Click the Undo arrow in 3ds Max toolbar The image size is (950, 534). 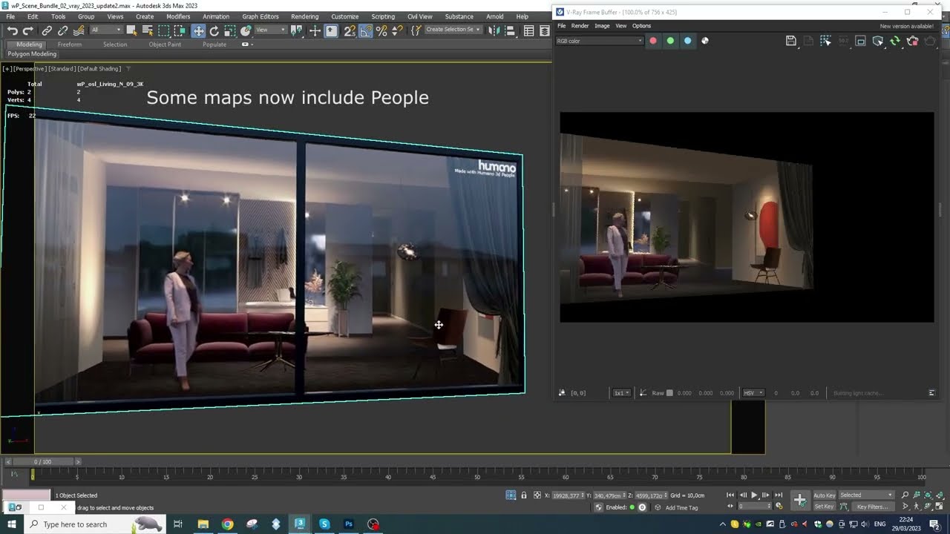click(x=13, y=30)
